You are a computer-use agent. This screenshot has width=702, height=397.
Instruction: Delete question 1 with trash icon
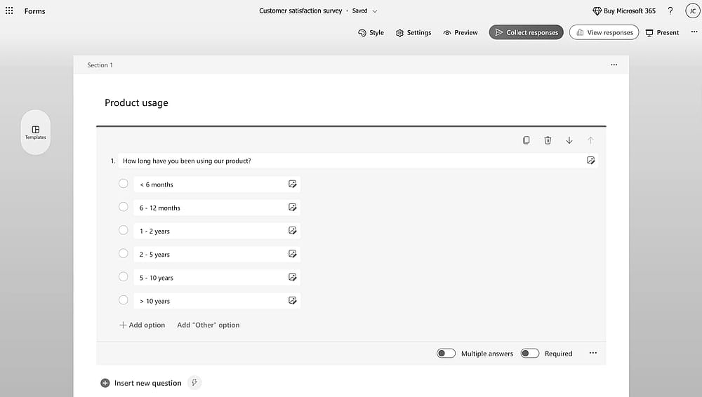pyautogui.click(x=548, y=140)
